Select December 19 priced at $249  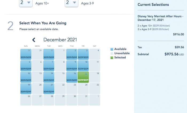pyautogui.click(x=26, y=88)
